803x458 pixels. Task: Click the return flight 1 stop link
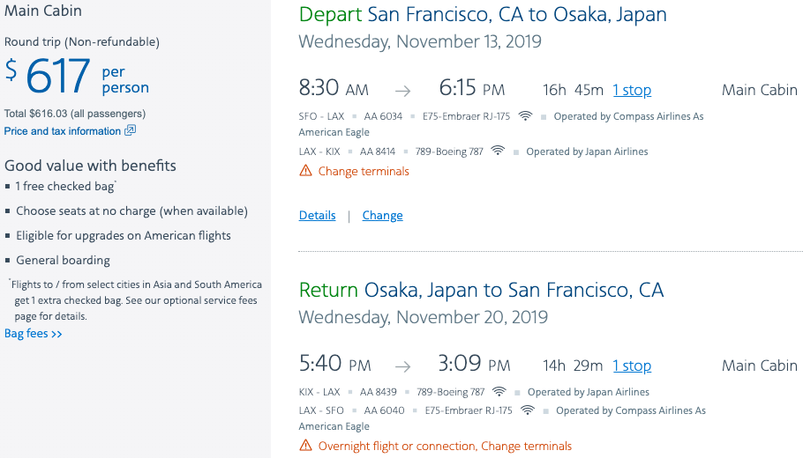click(x=632, y=366)
